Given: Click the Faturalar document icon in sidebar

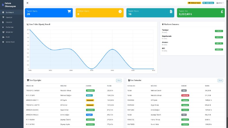Looking at the screenshot, I should click(x=3, y=22).
